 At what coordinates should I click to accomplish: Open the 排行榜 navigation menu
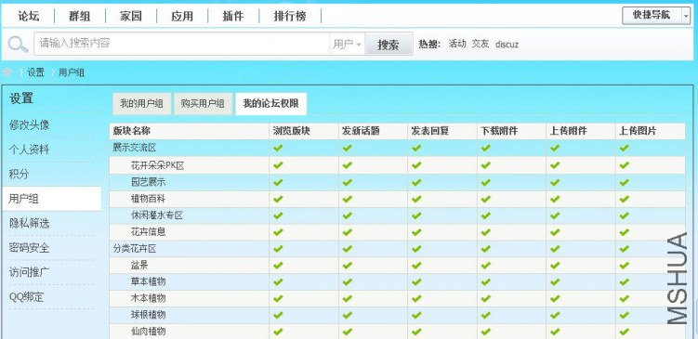point(290,17)
